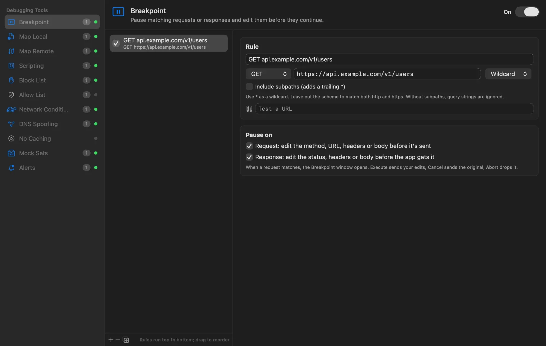Open Network Conditions tool
Viewport: 546px width, 346px height.
click(x=52, y=109)
